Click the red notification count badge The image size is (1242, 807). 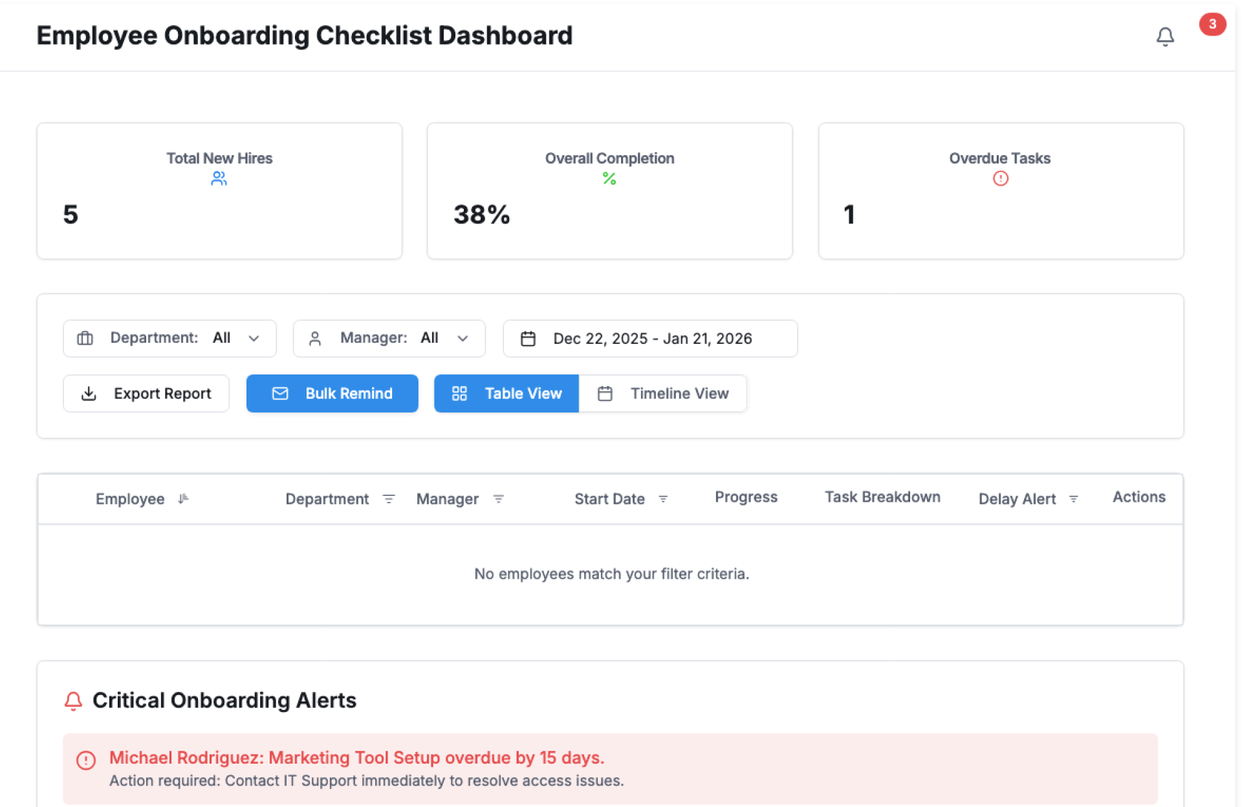(x=1212, y=25)
